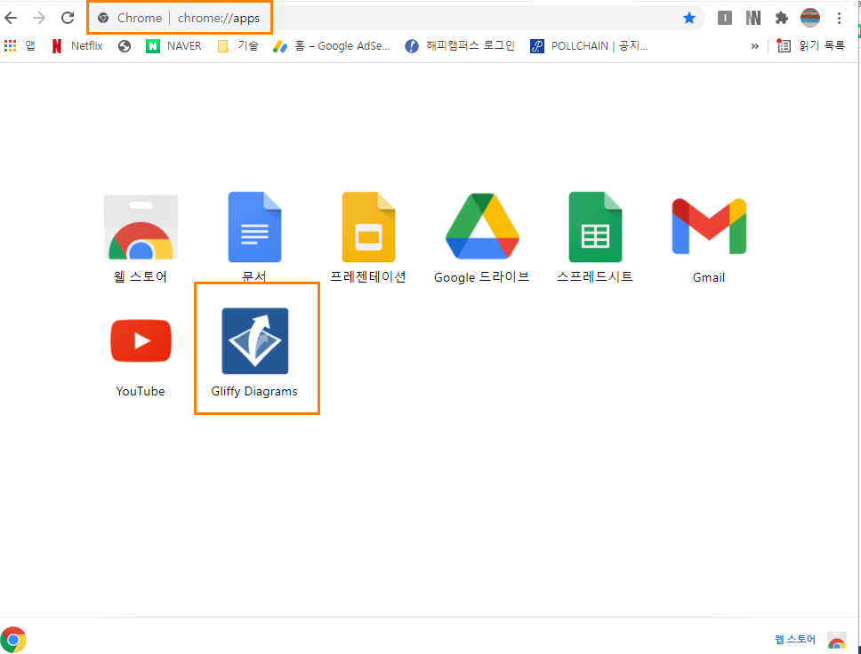
Task: Click the forward navigation arrow
Action: point(39,18)
